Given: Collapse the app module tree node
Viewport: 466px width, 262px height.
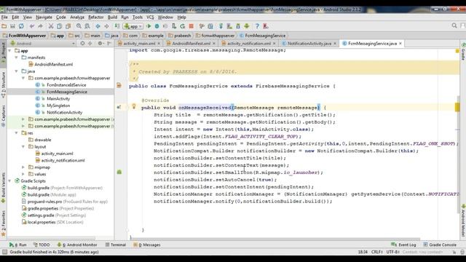Looking at the screenshot, I should click(9, 51).
